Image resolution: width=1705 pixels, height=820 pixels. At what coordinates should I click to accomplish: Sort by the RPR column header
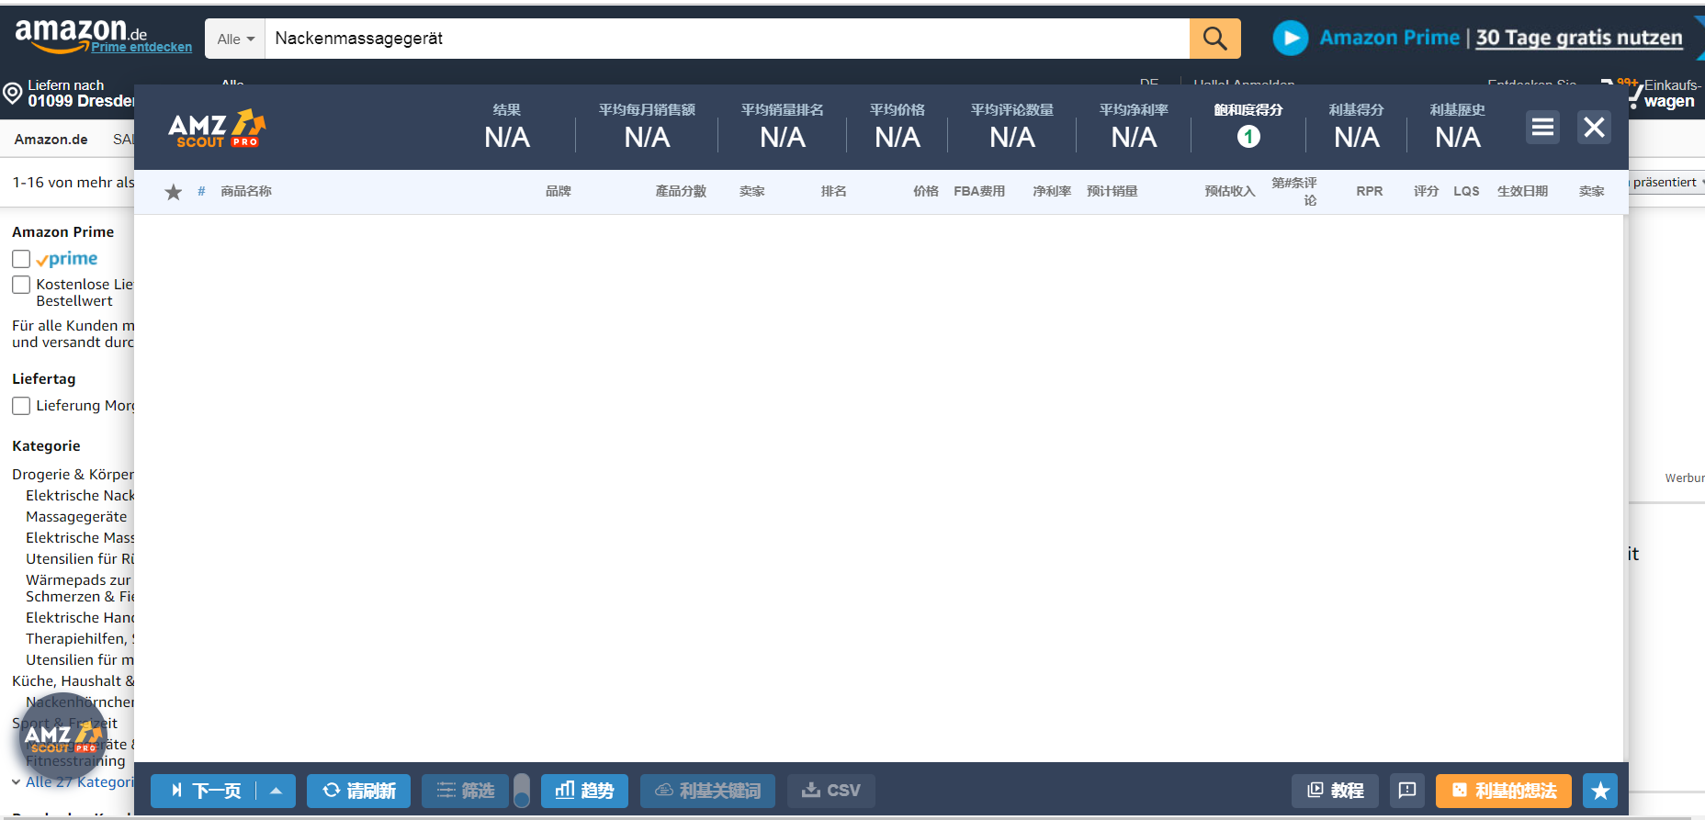point(1369,191)
